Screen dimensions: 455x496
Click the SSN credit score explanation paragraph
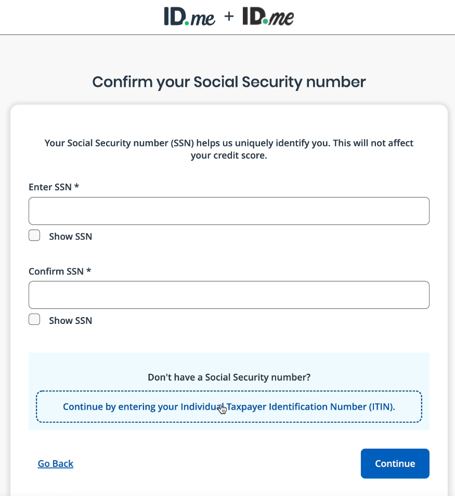(x=229, y=149)
